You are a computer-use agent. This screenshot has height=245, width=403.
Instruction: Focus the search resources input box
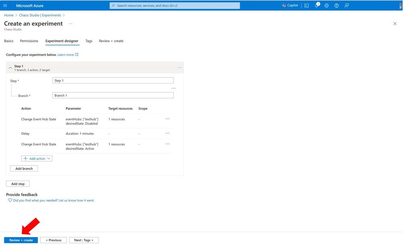coord(175,5)
